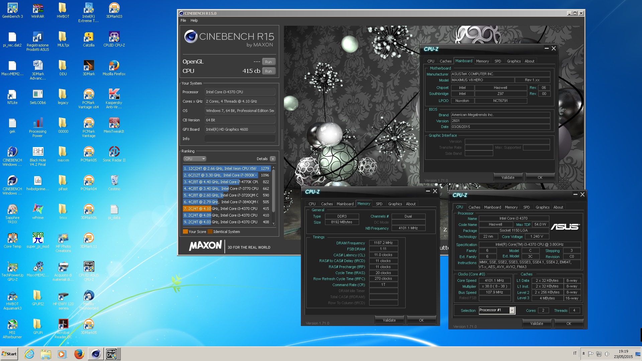Click OK in Memory CPU-Z window
Screen dimensions: 642x361
click(421, 320)
